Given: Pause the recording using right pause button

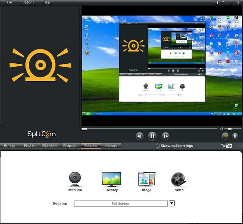Looking at the screenshot, I should coord(235,136).
